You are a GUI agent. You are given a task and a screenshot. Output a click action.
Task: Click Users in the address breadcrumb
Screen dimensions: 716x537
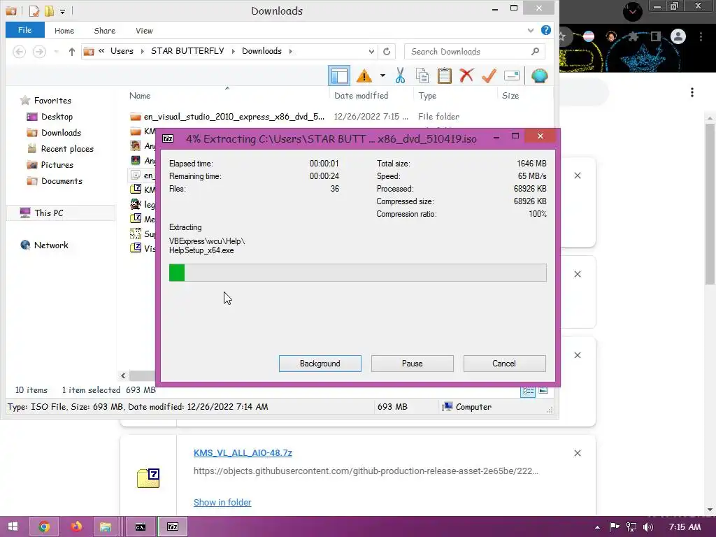click(122, 51)
